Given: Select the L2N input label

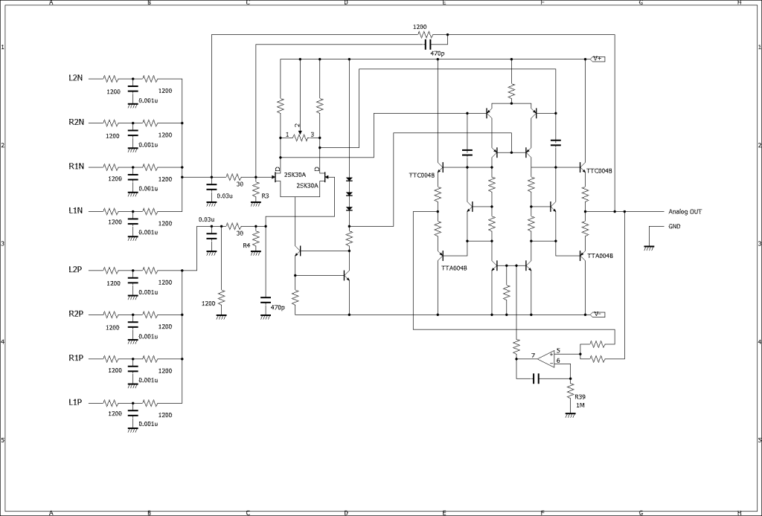Looking at the screenshot, I should (75, 78).
